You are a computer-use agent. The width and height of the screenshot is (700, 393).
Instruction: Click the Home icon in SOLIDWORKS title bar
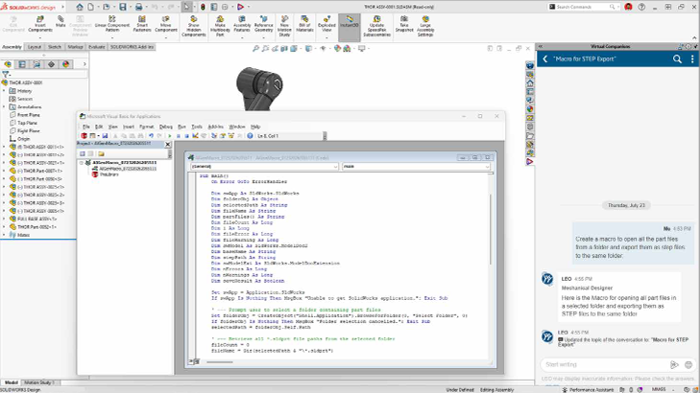pyautogui.click(x=80, y=7)
